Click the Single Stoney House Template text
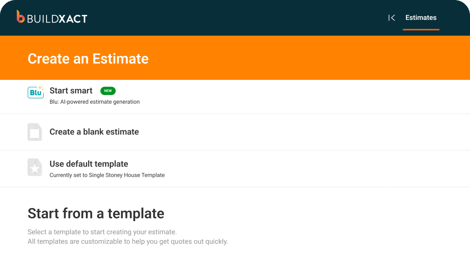 point(107,175)
